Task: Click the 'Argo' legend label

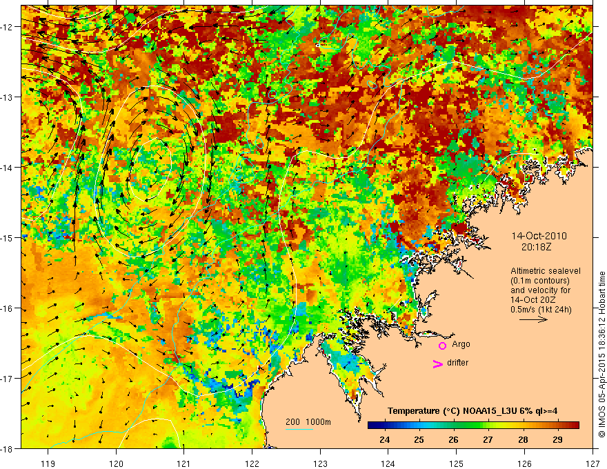Action: click(461, 344)
